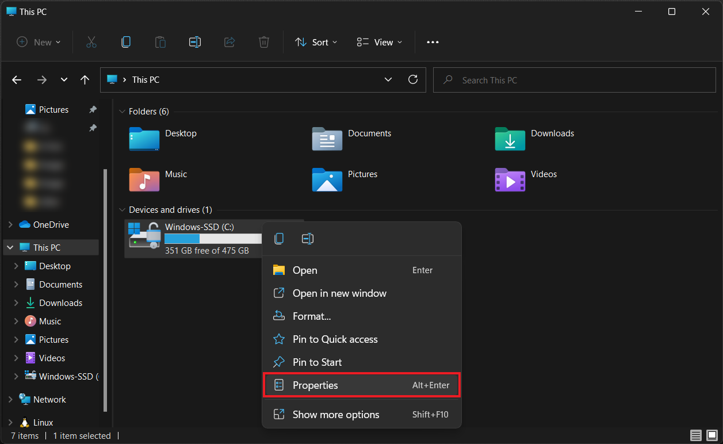Select the Desktop folder icon
The height and width of the screenshot is (444, 723).
point(144,139)
